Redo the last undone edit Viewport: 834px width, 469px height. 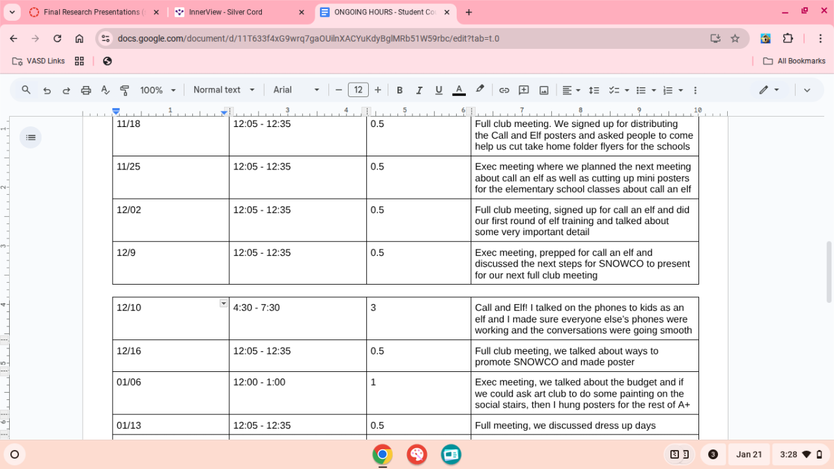[x=66, y=90]
